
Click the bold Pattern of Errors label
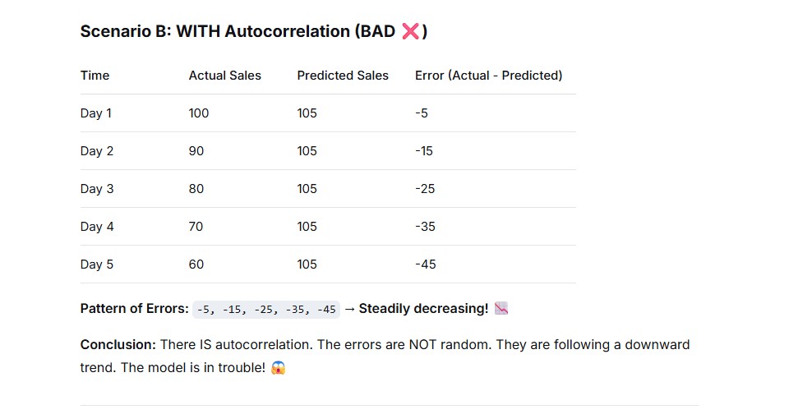pos(135,308)
